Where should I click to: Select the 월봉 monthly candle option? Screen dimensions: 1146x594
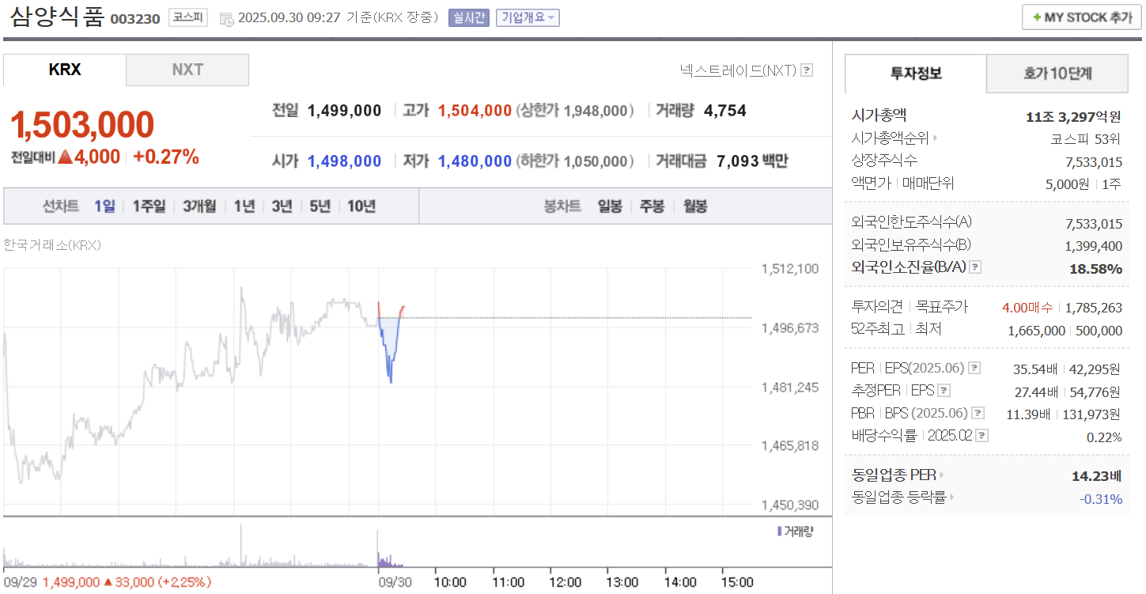[694, 206]
